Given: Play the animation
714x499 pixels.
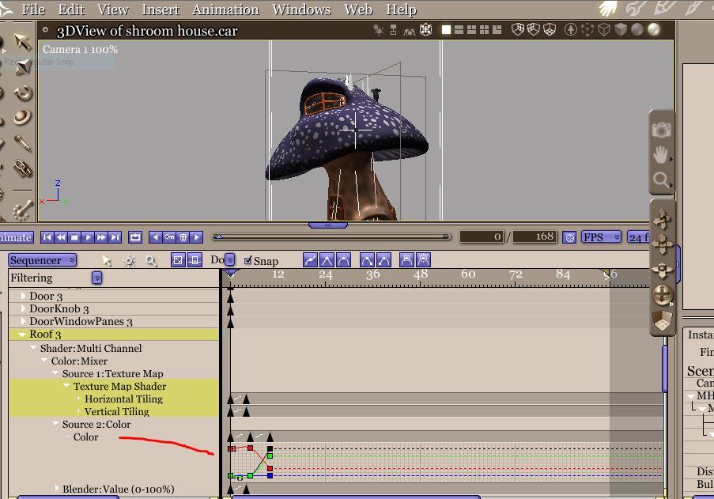Looking at the screenshot, I should pos(88,237).
